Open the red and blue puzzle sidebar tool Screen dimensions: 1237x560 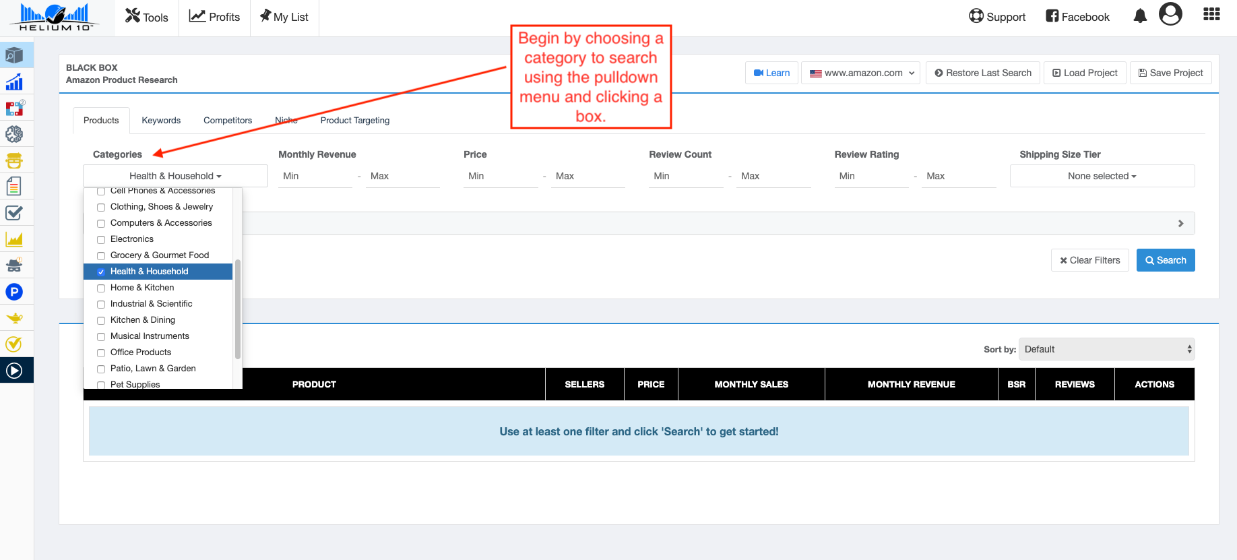click(14, 108)
